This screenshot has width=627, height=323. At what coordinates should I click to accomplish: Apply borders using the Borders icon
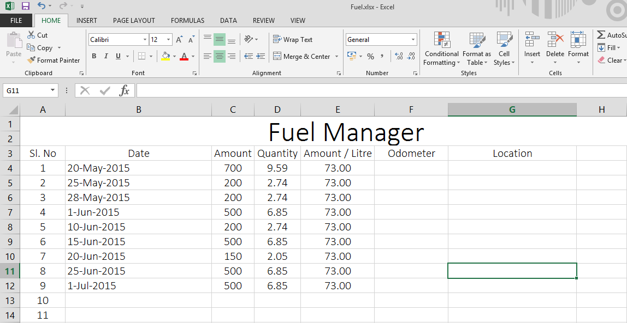pyautogui.click(x=141, y=56)
